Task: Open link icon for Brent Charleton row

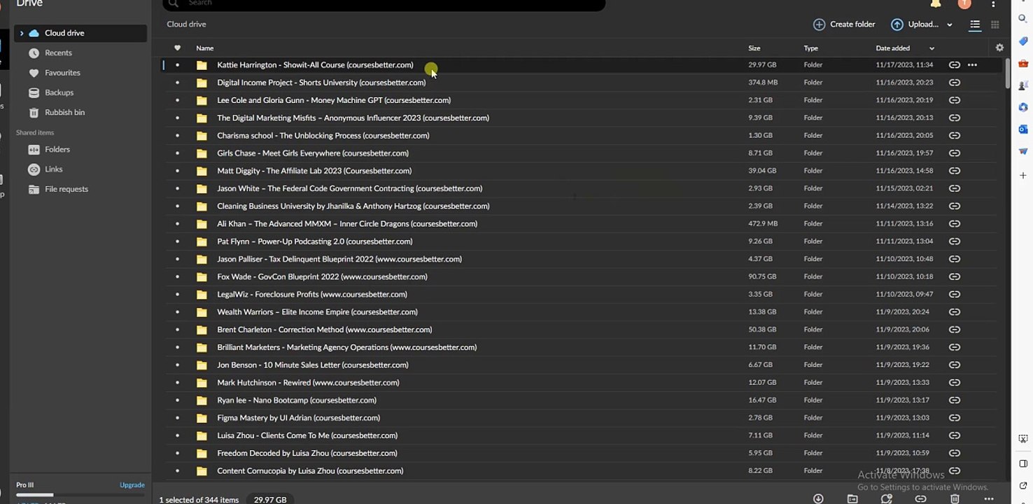Action: pos(954,330)
